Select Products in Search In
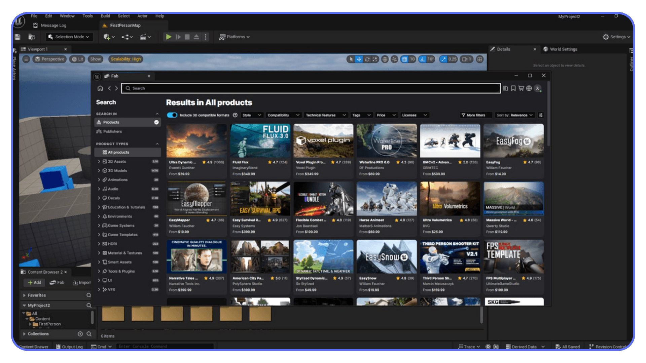The image size is (646, 363). (128, 122)
